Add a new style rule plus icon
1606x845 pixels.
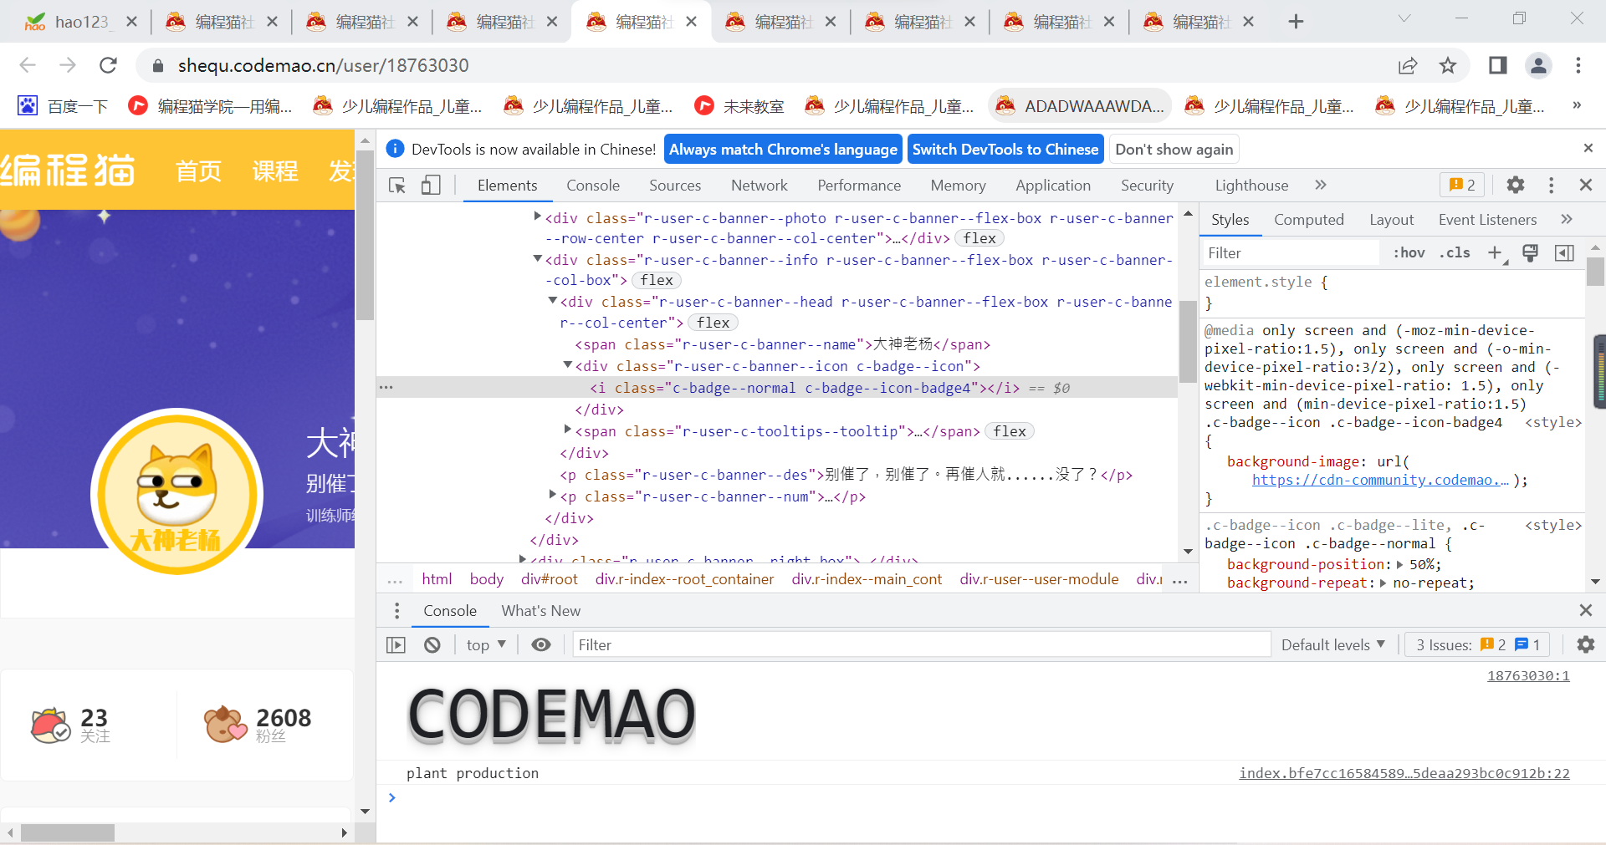pyautogui.click(x=1496, y=252)
